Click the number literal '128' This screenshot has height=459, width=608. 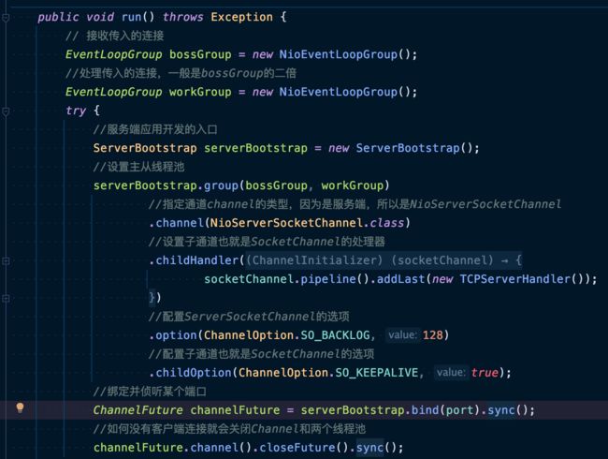(x=433, y=335)
